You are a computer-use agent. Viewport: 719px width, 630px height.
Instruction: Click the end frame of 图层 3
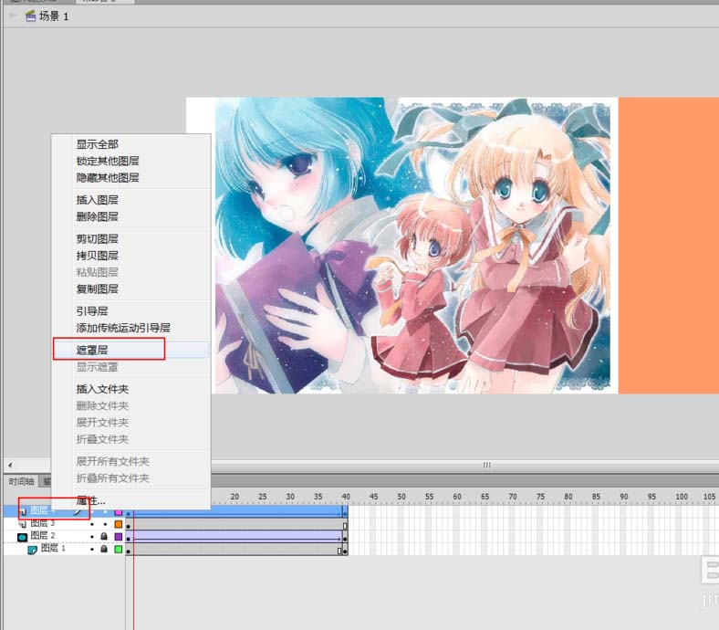pos(345,526)
